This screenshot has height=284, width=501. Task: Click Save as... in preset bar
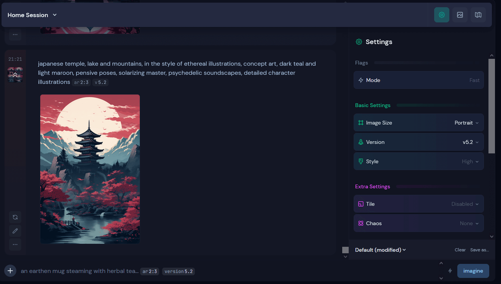click(479, 250)
